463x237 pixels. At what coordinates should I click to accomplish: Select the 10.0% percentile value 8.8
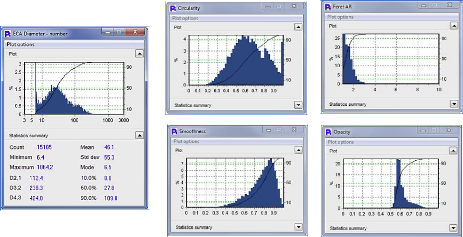click(x=108, y=178)
